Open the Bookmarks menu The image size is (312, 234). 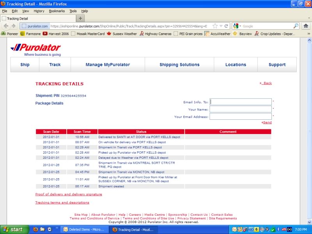[x=57, y=11]
